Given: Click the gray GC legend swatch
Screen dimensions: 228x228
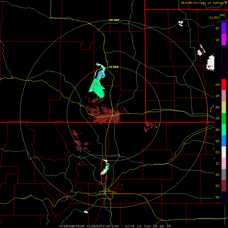Looking at the screenshot, I should point(224,175).
